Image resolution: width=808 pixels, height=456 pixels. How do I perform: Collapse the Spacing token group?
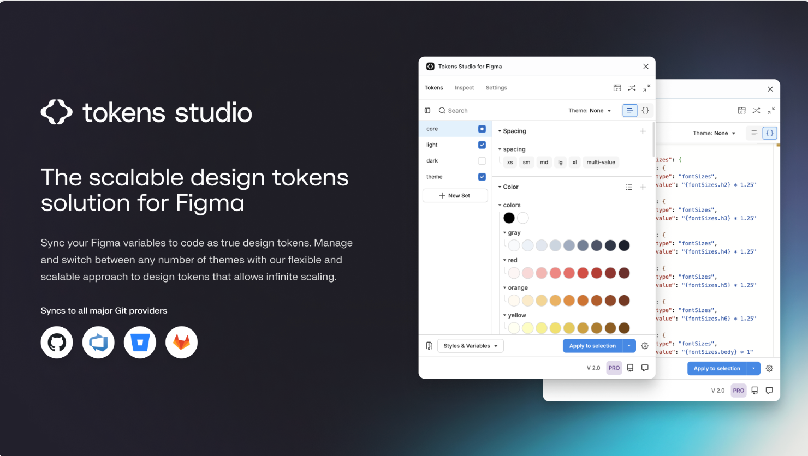tap(499, 131)
